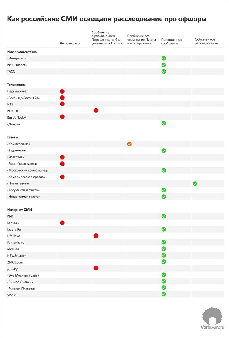
Task: Click the red dot in the Дни.Ру row
Action: click(96, 268)
